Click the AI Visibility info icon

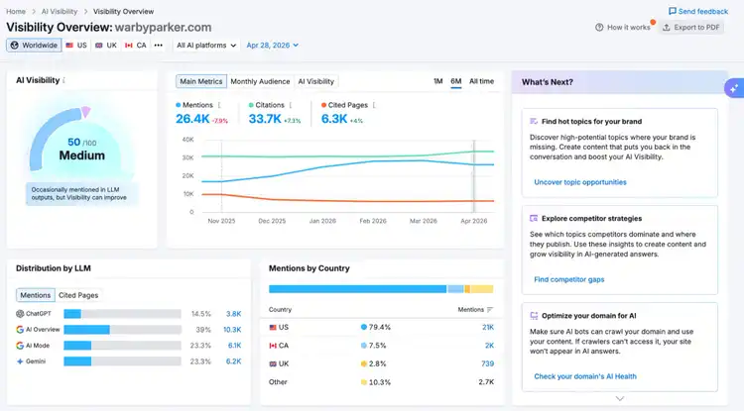(x=64, y=80)
